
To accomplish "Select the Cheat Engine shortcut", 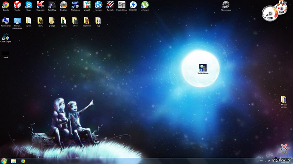I will coord(5,38).
